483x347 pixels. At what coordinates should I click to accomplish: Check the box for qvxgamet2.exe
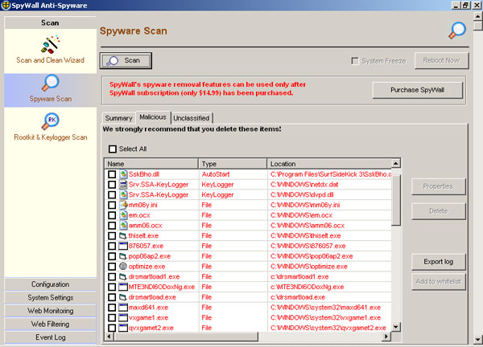pos(112,328)
